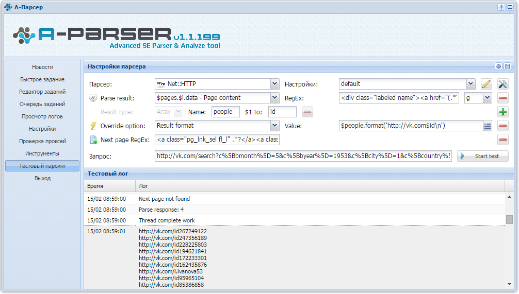The image size is (519, 294).
Task: Open Редактор заданий menu item
Action: click(x=42, y=92)
